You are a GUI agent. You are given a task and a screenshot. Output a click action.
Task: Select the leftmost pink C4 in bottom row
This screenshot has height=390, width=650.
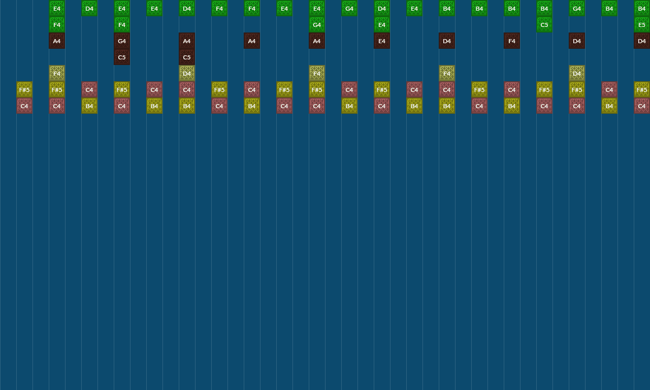(x=24, y=106)
